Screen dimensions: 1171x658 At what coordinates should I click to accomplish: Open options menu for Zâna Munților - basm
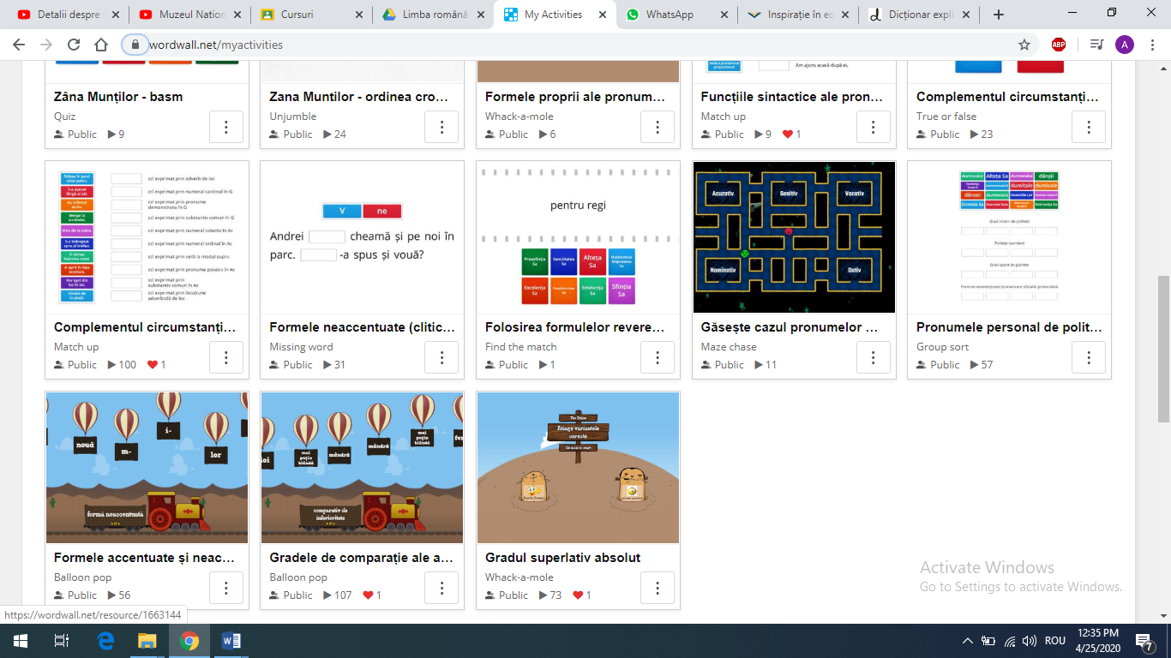click(226, 127)
